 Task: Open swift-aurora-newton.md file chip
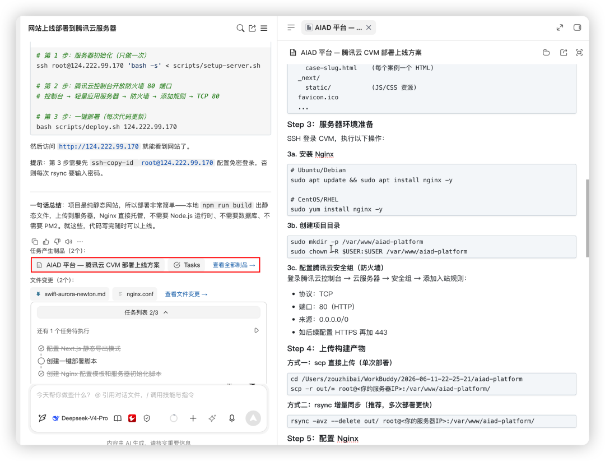point(71,294)
